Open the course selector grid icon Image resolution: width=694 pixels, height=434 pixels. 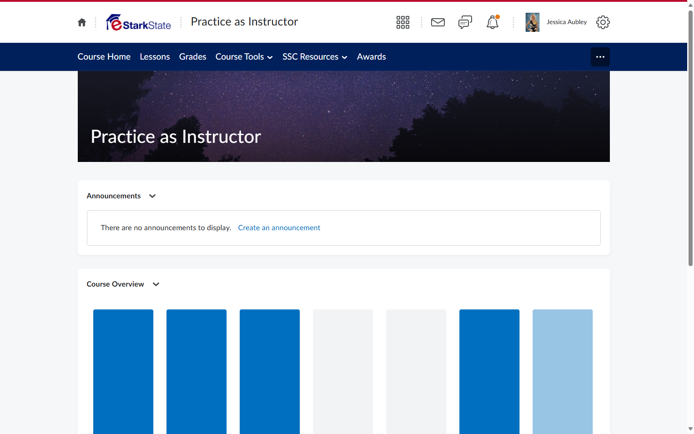[x=403, y=22]
